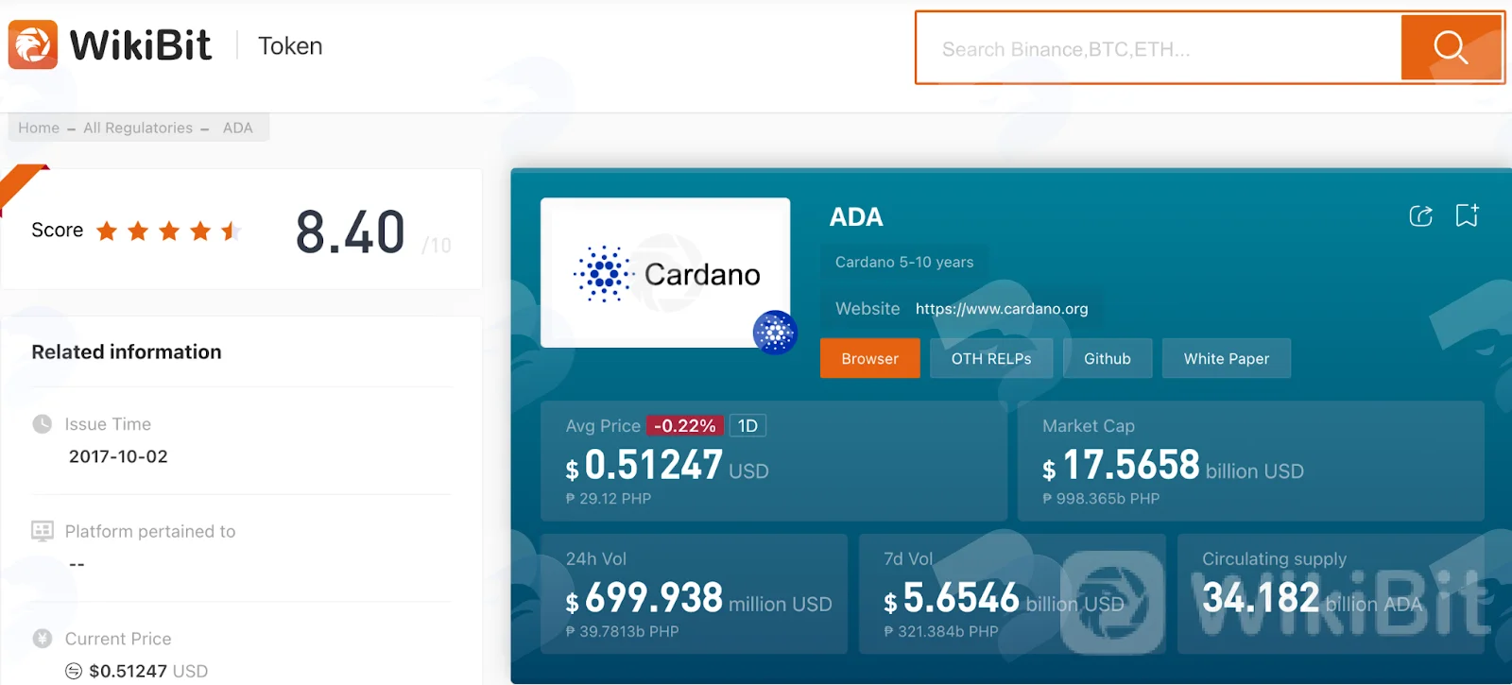Screen dimensions: 1512x685
Task: Click the 24h Vol value 699.938 million
Action: point(699,599)
